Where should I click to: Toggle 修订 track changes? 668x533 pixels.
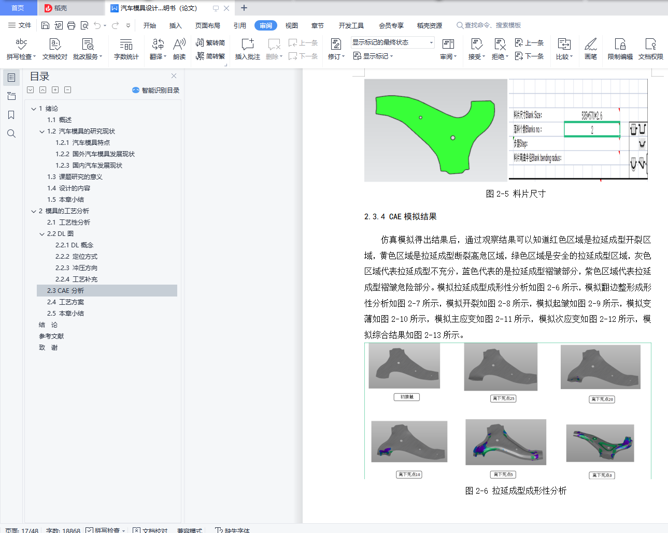[x=336, y=50]
